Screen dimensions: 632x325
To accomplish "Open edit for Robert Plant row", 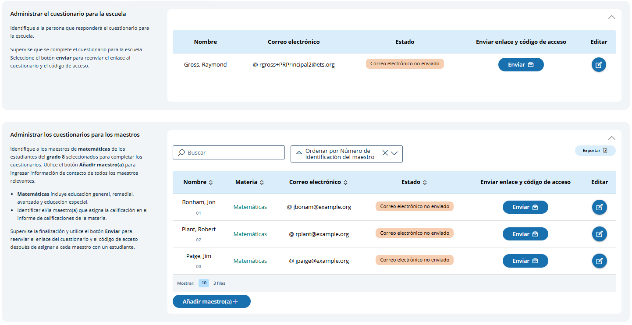I will (599, 234).
